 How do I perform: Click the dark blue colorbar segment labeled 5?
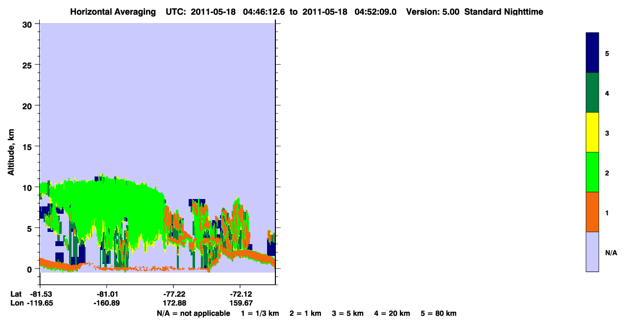point(592,53)
